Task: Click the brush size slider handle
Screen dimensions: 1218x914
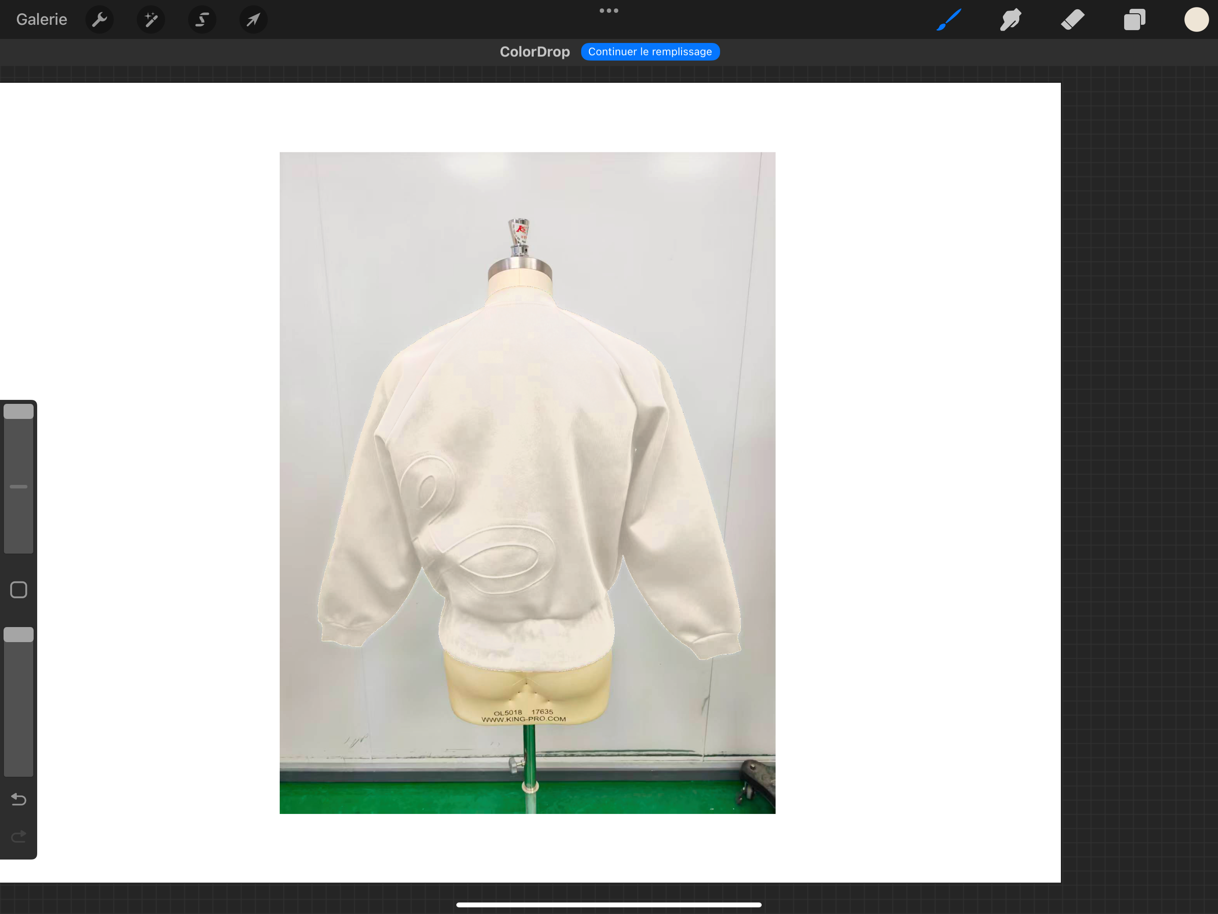Action: [19, 411]
